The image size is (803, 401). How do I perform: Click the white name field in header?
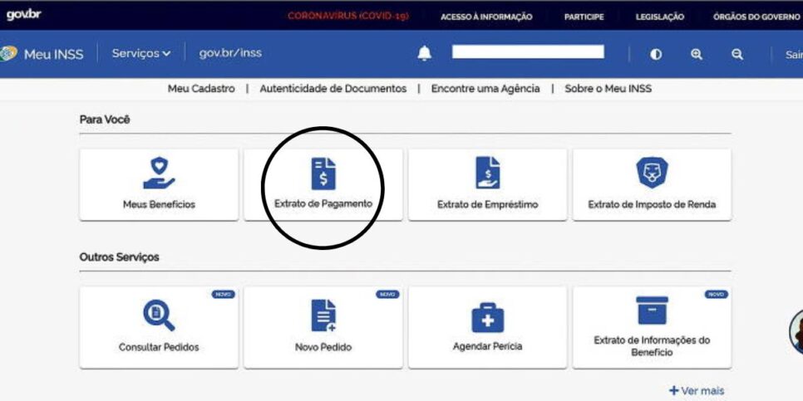[x=528, y=51]
